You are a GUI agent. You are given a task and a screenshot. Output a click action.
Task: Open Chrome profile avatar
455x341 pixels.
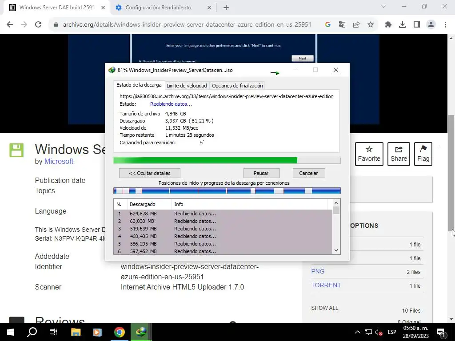pyautogui.click(x=431, y=25)
